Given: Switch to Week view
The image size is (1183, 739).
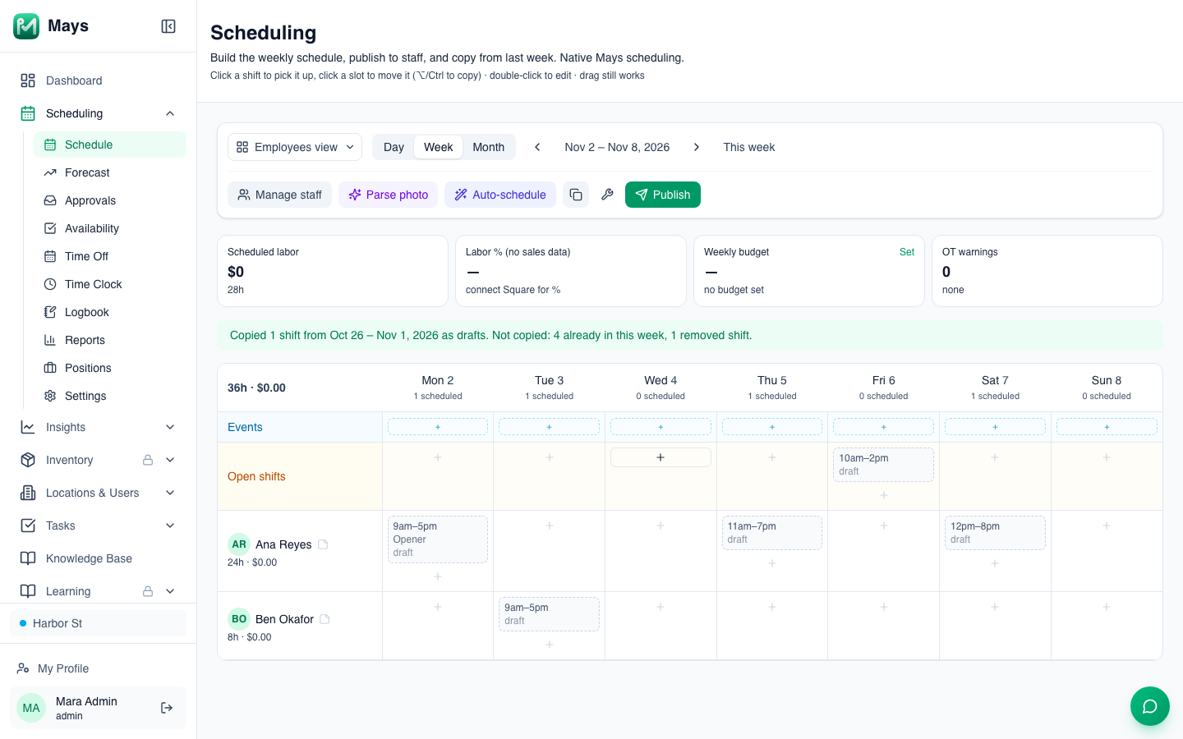Looking at the screenshot, I should [438, 147].
